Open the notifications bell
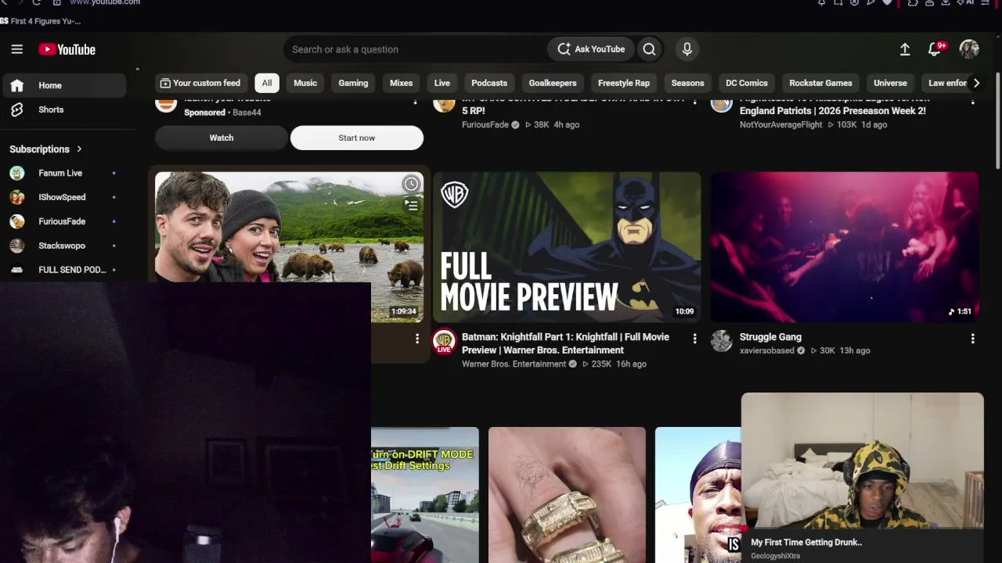Viewport: 1002px width, 563px height. click(935, 49)
